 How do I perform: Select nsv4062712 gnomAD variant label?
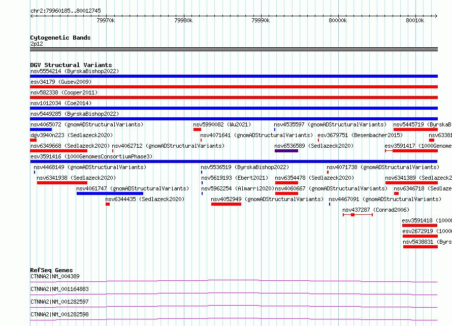pyautogui.click(x=168, y=146)
